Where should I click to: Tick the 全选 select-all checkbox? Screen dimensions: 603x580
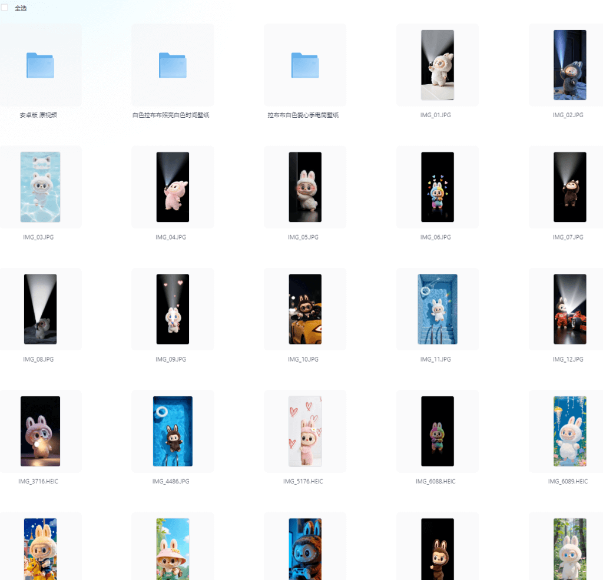tap(5, 8)
